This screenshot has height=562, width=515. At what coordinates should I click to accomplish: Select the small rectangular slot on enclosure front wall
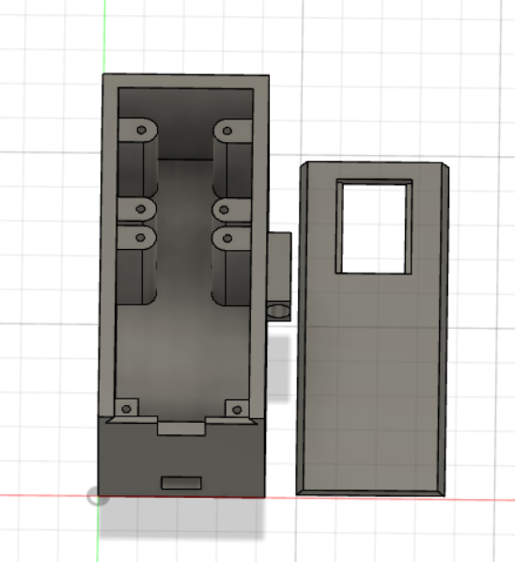pyautogui.click(x=181, y=483)
